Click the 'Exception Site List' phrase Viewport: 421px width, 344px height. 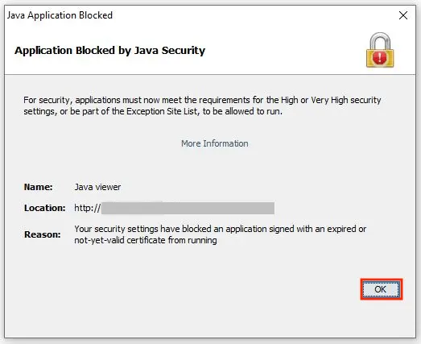coord(162,111)
